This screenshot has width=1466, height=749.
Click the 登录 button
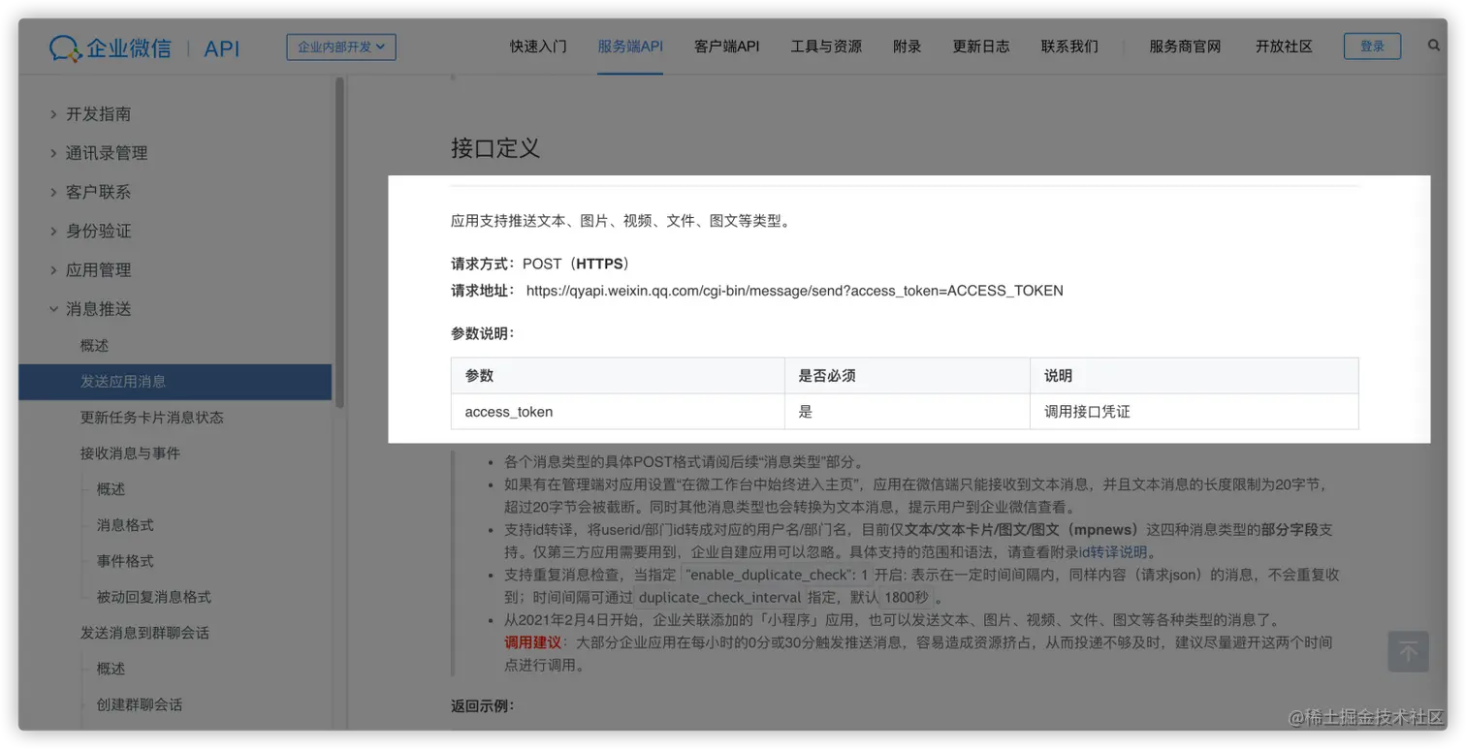1372,45
